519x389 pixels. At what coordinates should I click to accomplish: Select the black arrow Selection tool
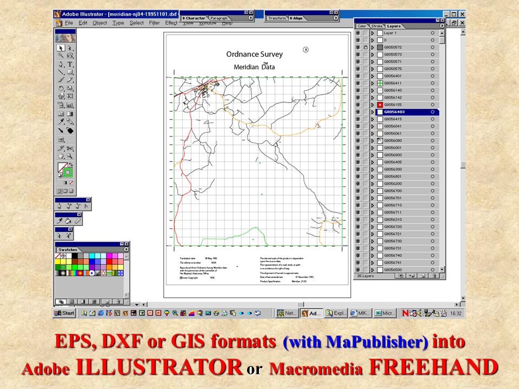click(x=61, y=48)
